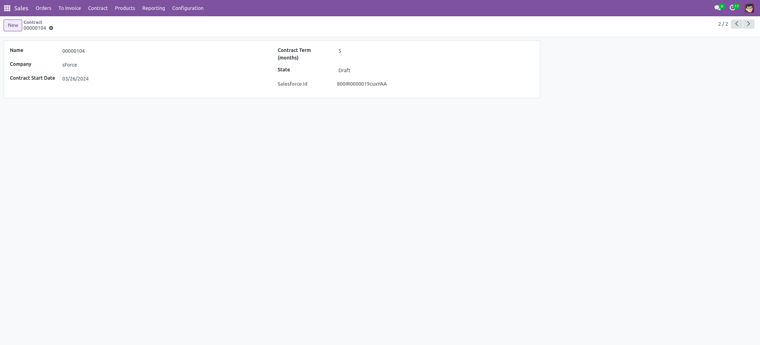Click the Company label
Image resolution: width=760 pixels, height=345 pixels.
click(x=21, y=64)
